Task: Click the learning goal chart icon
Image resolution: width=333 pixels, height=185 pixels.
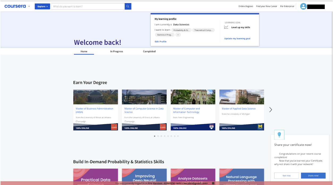Action: pyautogui.click(x=226, y=27)
